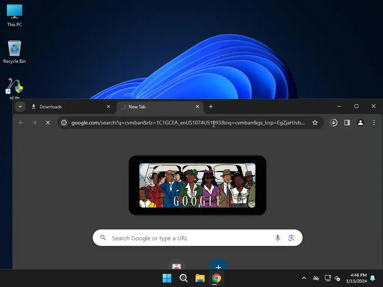Screen dimensions: 383x287
Task: Switch to the Downloads tab
Action: [x=71, y=107]
